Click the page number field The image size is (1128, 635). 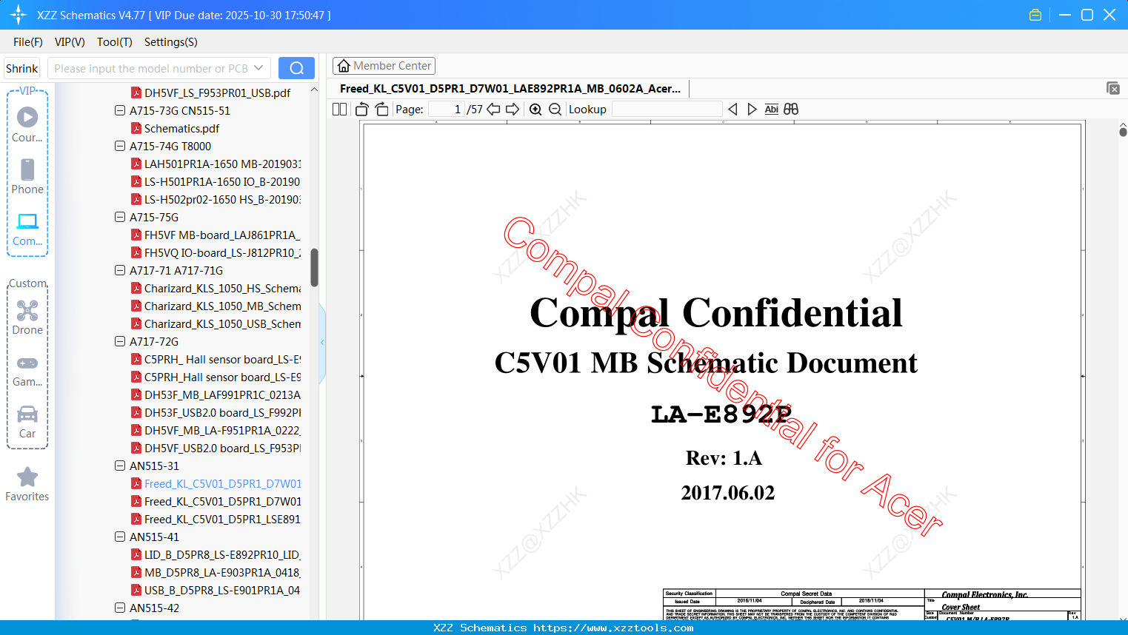click(x=447, y=110)
